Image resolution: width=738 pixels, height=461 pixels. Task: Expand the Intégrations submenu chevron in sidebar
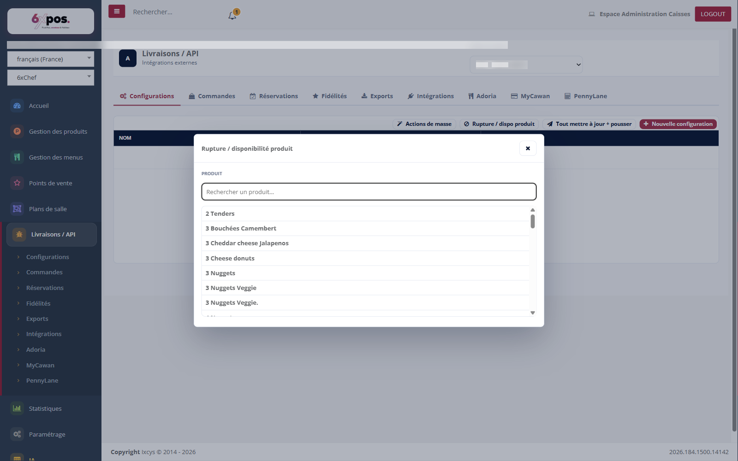point(18,334)
